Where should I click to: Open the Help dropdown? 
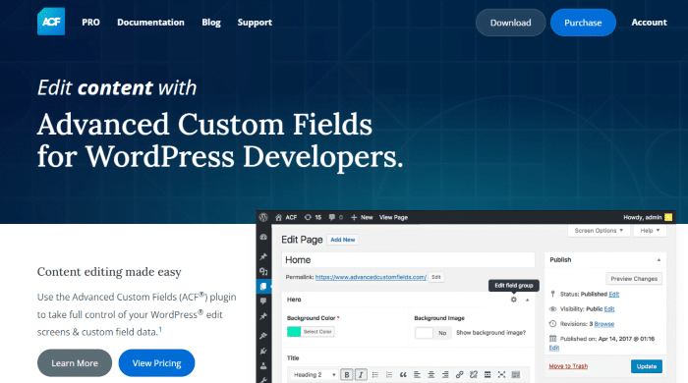click(x=650, y=231)
